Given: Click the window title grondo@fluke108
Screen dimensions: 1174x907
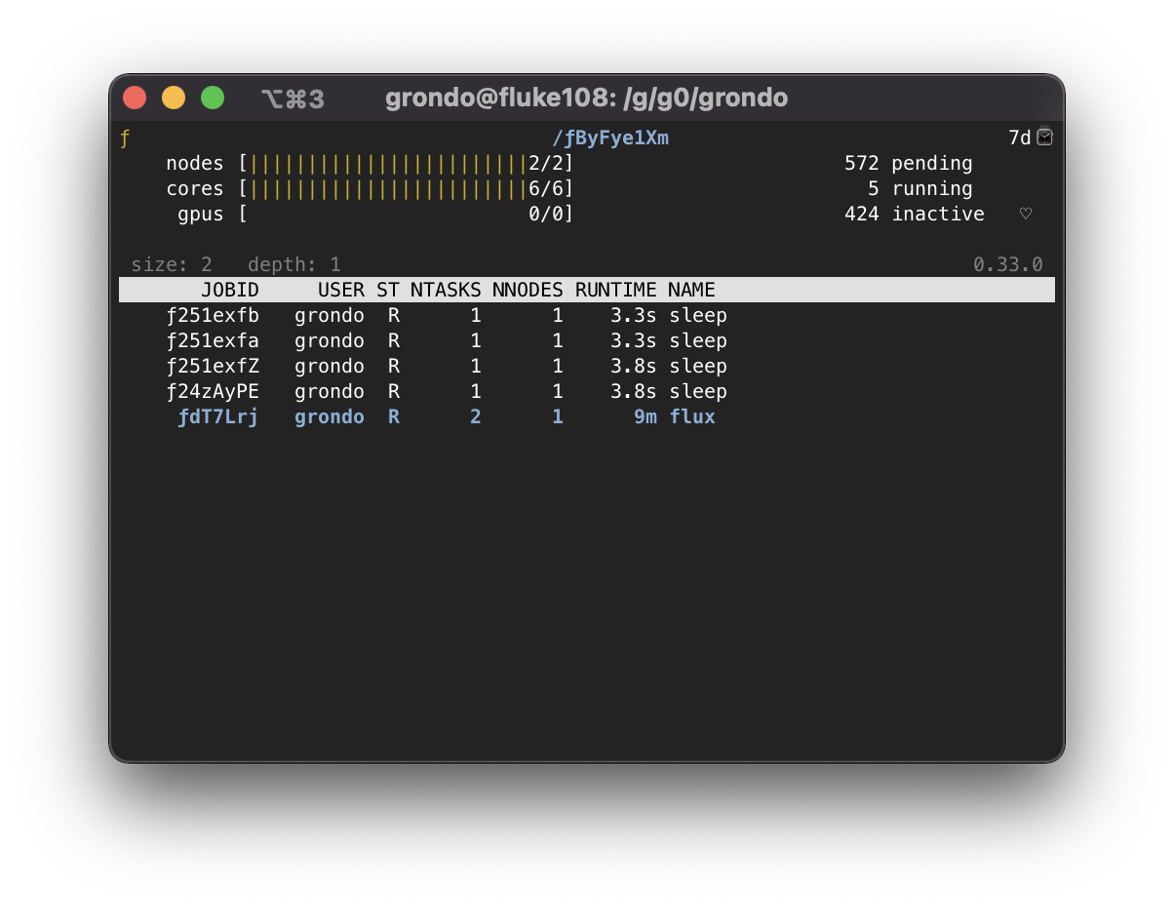Looking at the screenshot, I should tap(586, 98).
